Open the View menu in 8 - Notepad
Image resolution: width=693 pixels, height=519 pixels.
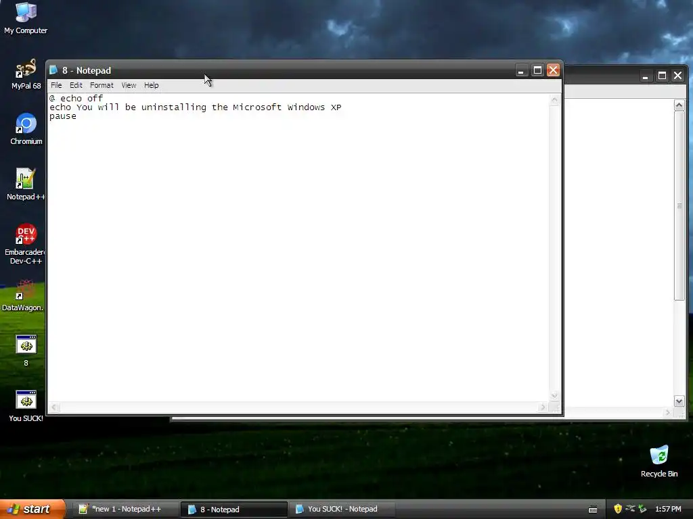(129, 85)
